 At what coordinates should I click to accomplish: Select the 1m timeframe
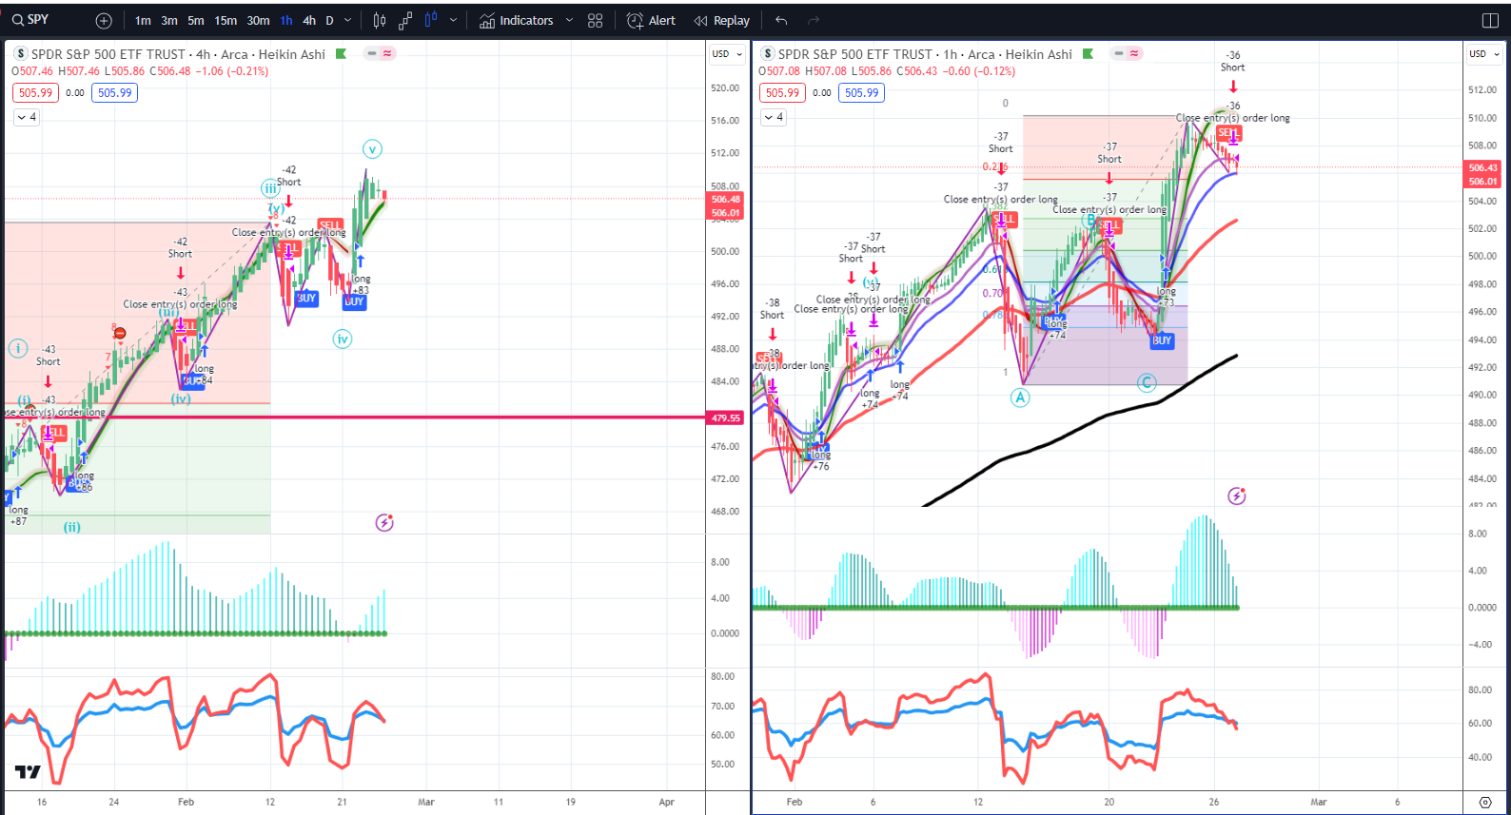click(143, 21)
